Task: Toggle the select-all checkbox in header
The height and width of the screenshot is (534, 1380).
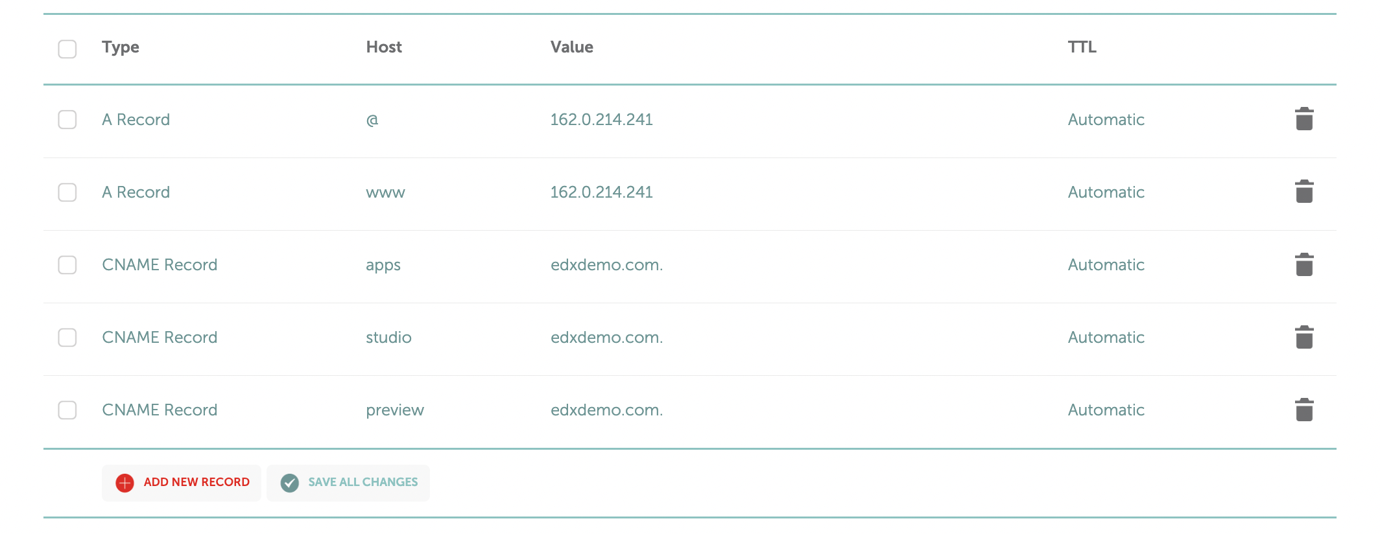Action: coord(67,49)
